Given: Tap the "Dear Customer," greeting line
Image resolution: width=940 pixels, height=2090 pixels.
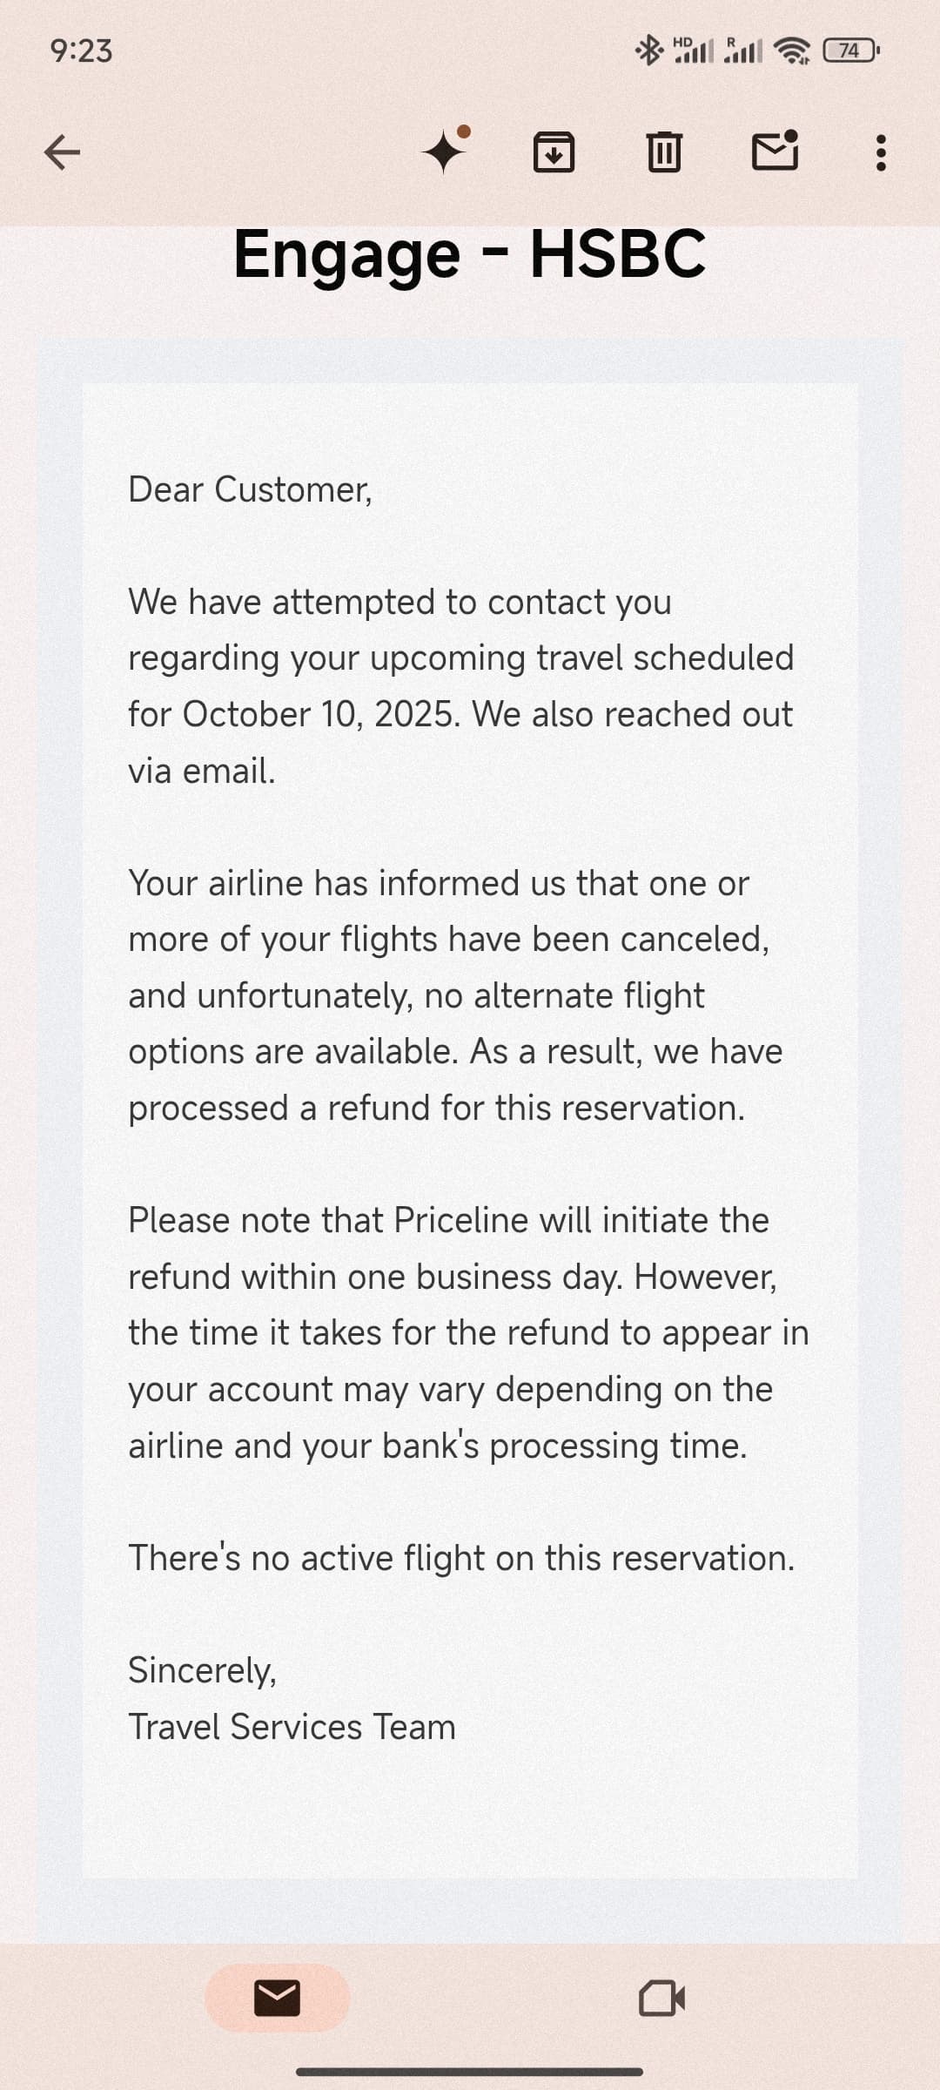Looking at the screenshot, I should pyautogui.click(x=250, y=489).
